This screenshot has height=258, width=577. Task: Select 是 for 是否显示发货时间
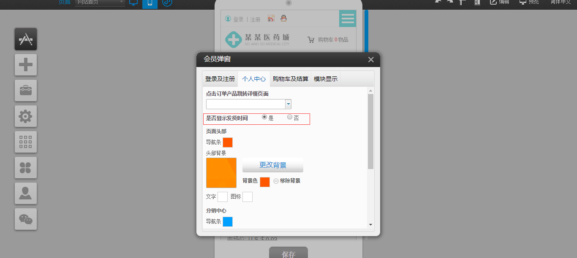(x=264, y=117)
